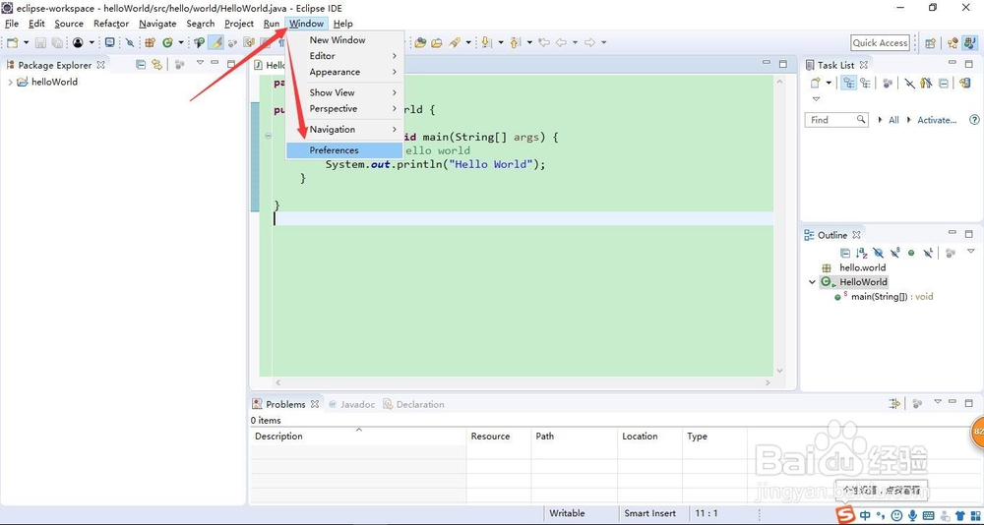Click the Back navigation arrow

click(561, 42)
